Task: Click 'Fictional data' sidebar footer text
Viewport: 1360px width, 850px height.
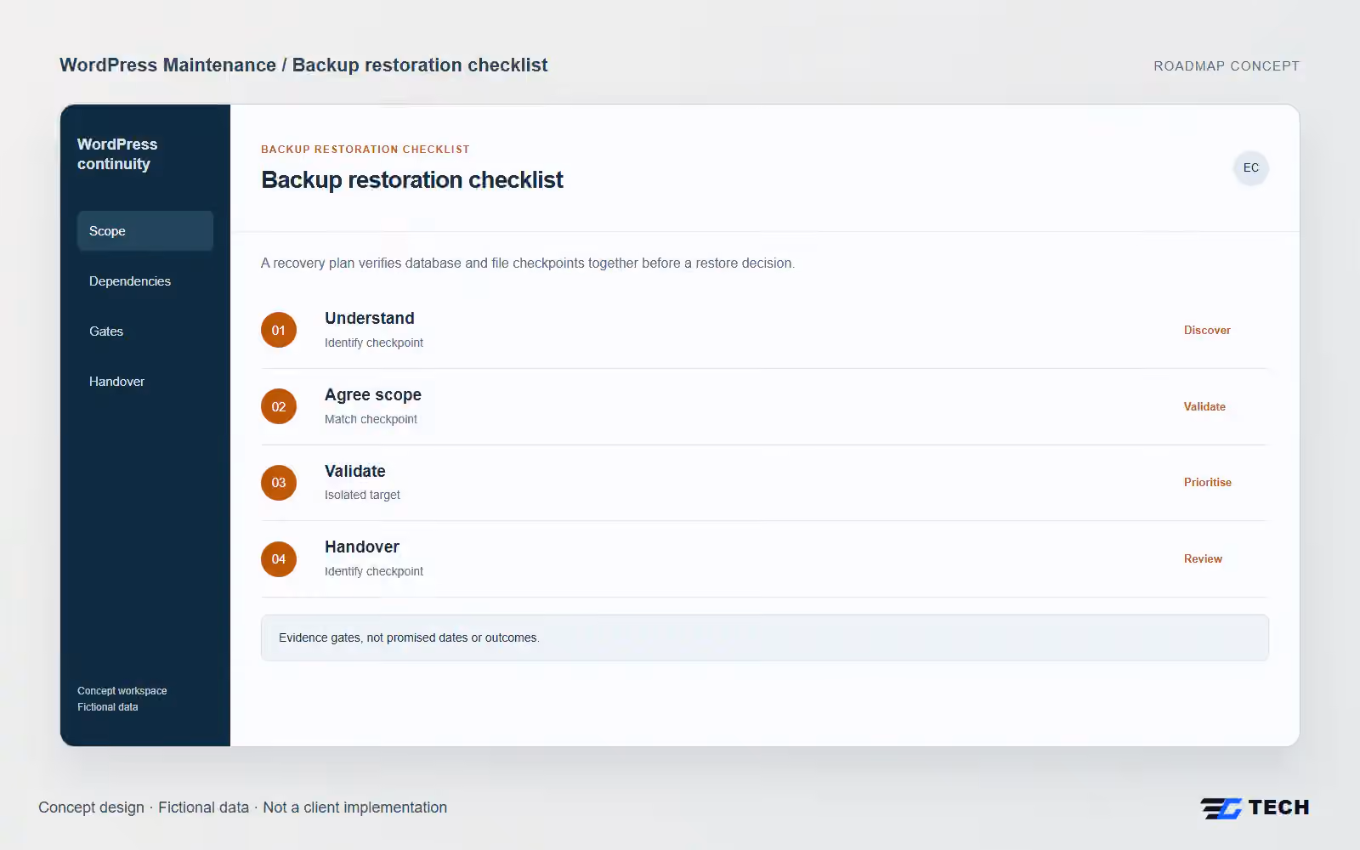Action: 108,707
